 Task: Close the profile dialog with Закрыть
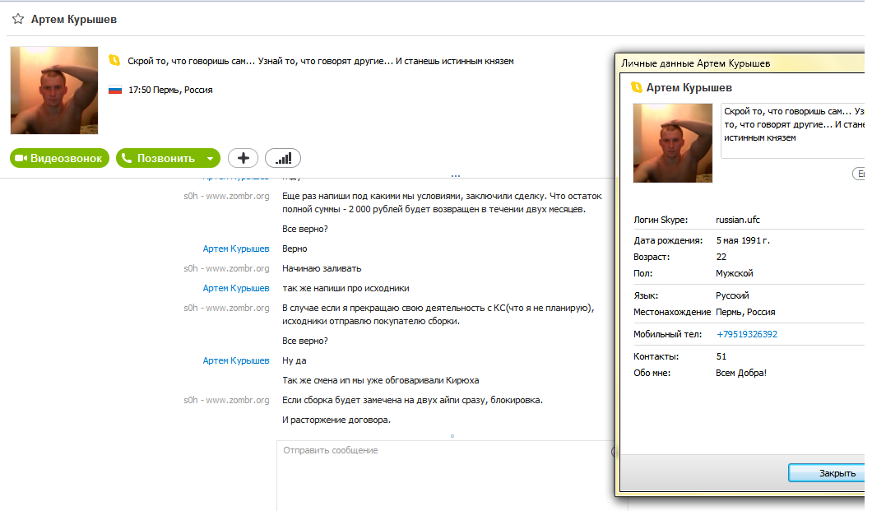point(828,473)
